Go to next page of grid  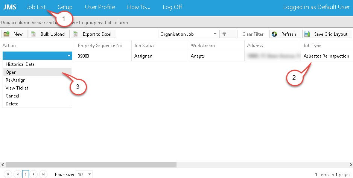point(33,174)
